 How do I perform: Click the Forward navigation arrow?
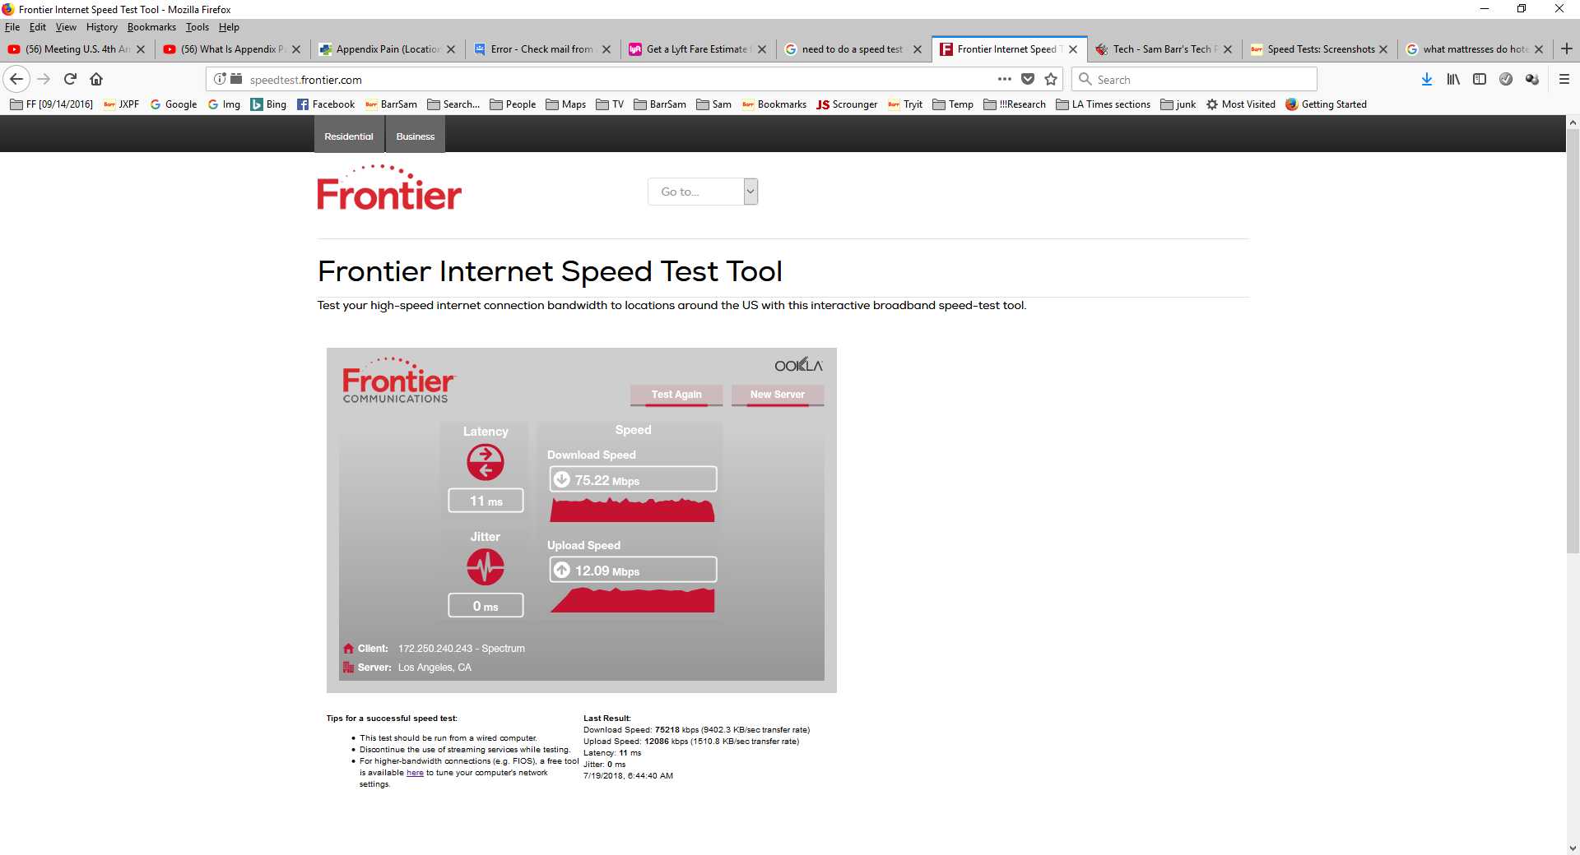pyautogui.click(x=44, y=79)
